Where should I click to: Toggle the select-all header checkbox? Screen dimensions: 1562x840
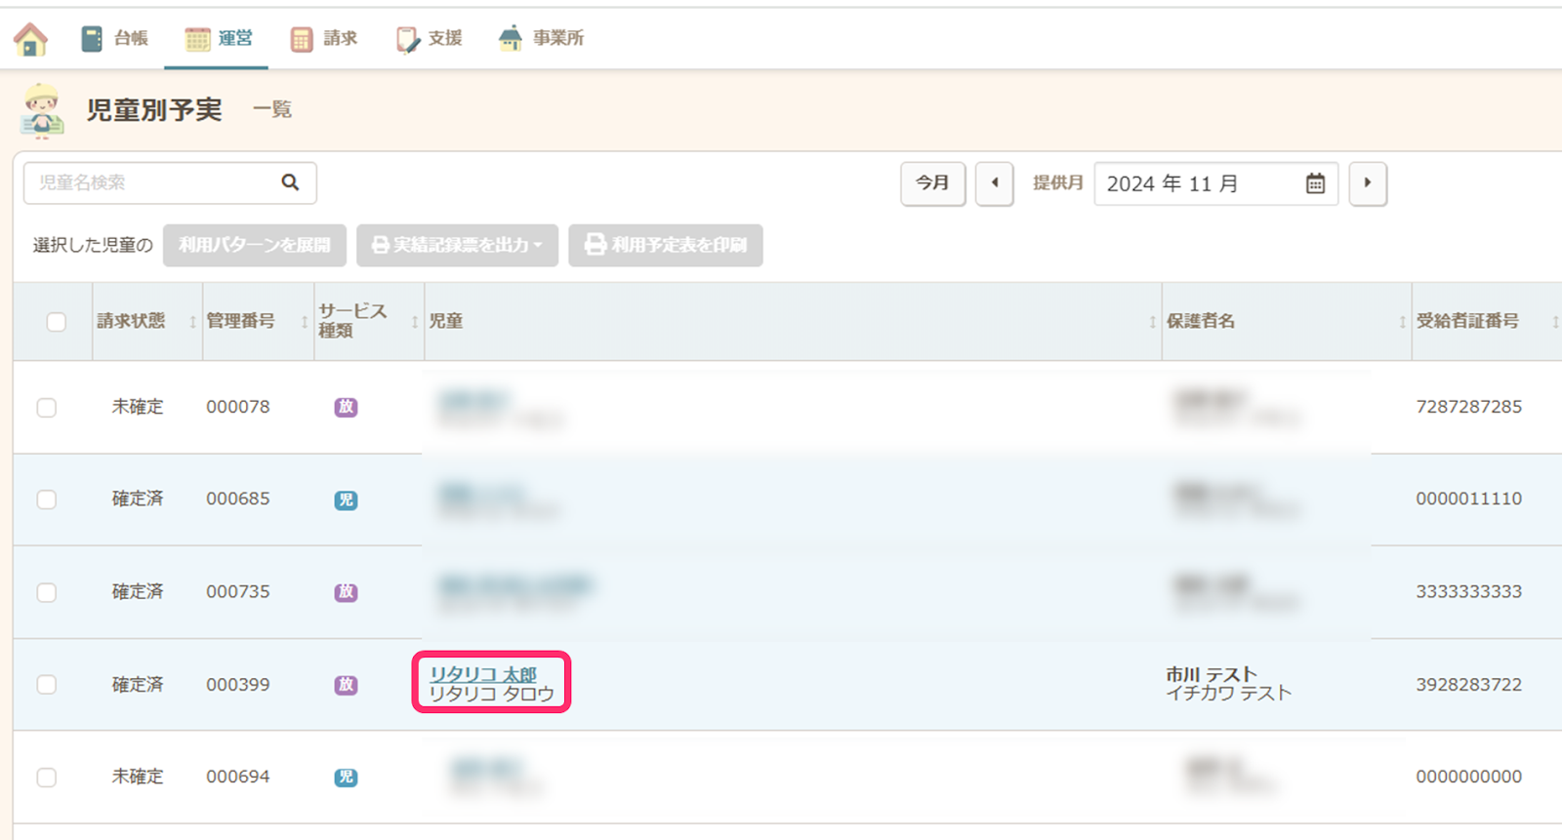(x=57, y=322)
